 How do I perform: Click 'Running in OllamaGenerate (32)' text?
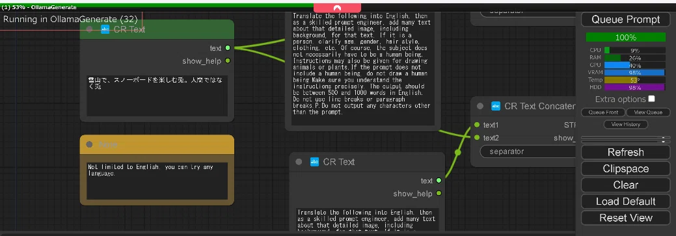click(70, 20)
